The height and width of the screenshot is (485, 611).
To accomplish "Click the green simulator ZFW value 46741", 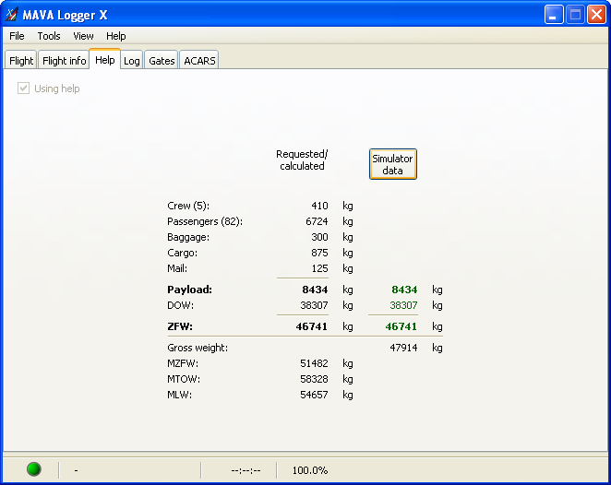I will [401, 326].
